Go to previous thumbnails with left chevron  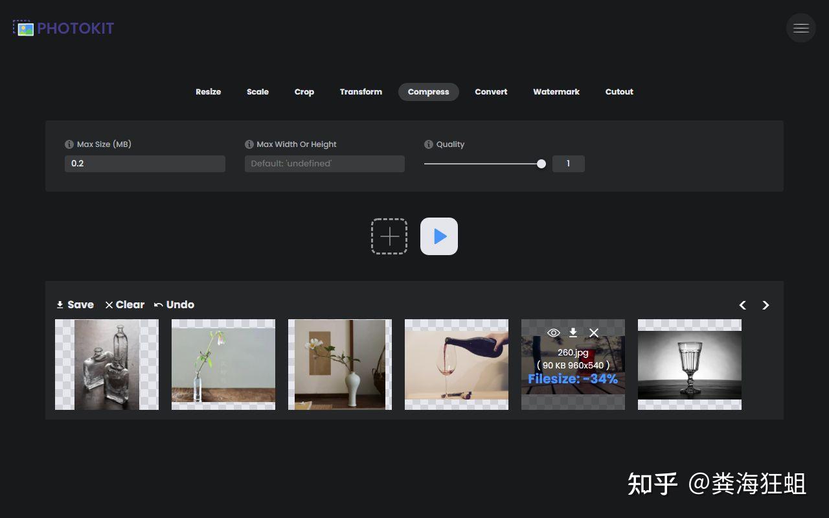click(743, 305)
